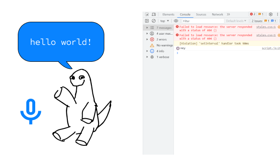280x168 pixels.
Task: Expand the 2 errors group
Action: (x=147, y=39)
